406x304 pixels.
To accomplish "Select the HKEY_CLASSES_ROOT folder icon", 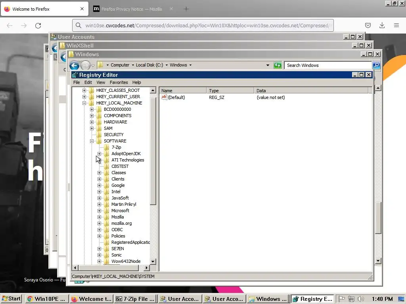I will click(x=92, y=90).
